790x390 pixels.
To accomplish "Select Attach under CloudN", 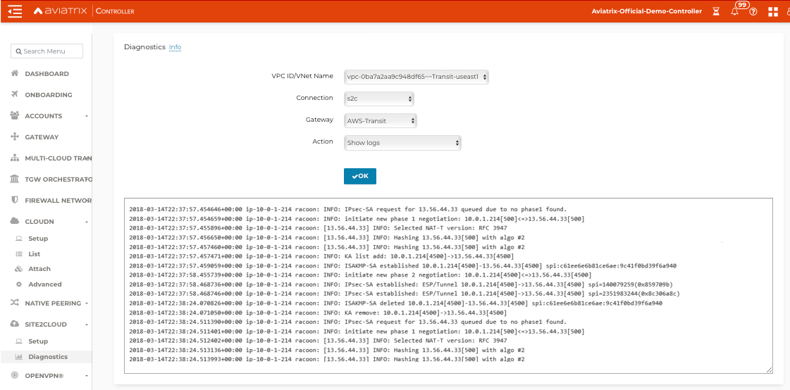I will (x=39, y=269).
